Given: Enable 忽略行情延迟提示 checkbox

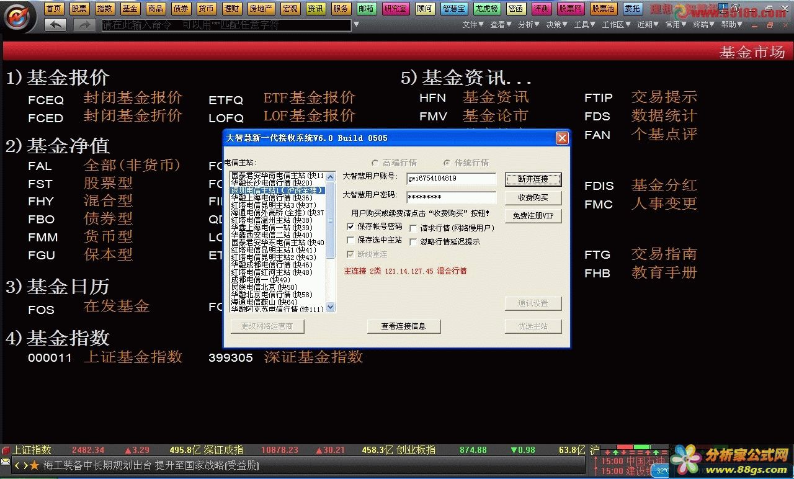Looking at the screenshot, I should click(413, 242).
